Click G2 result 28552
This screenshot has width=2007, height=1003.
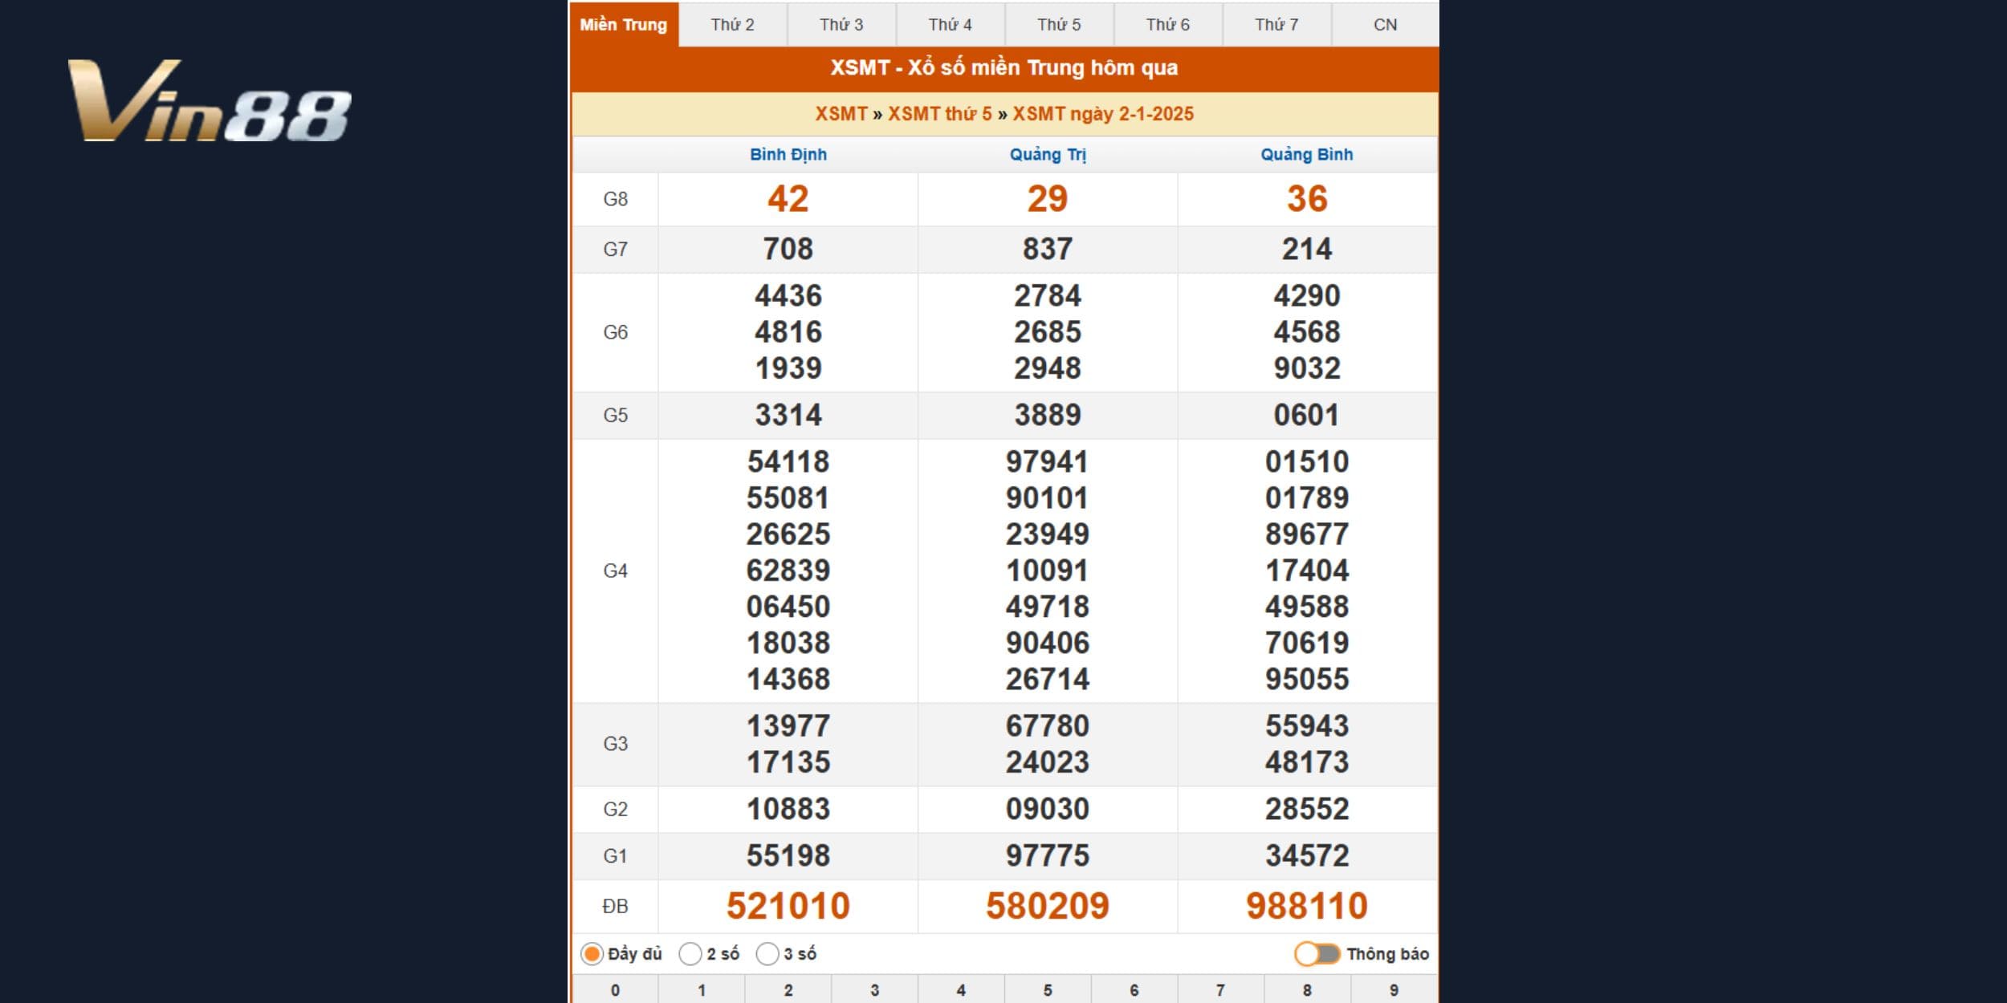pos(1307,810)
